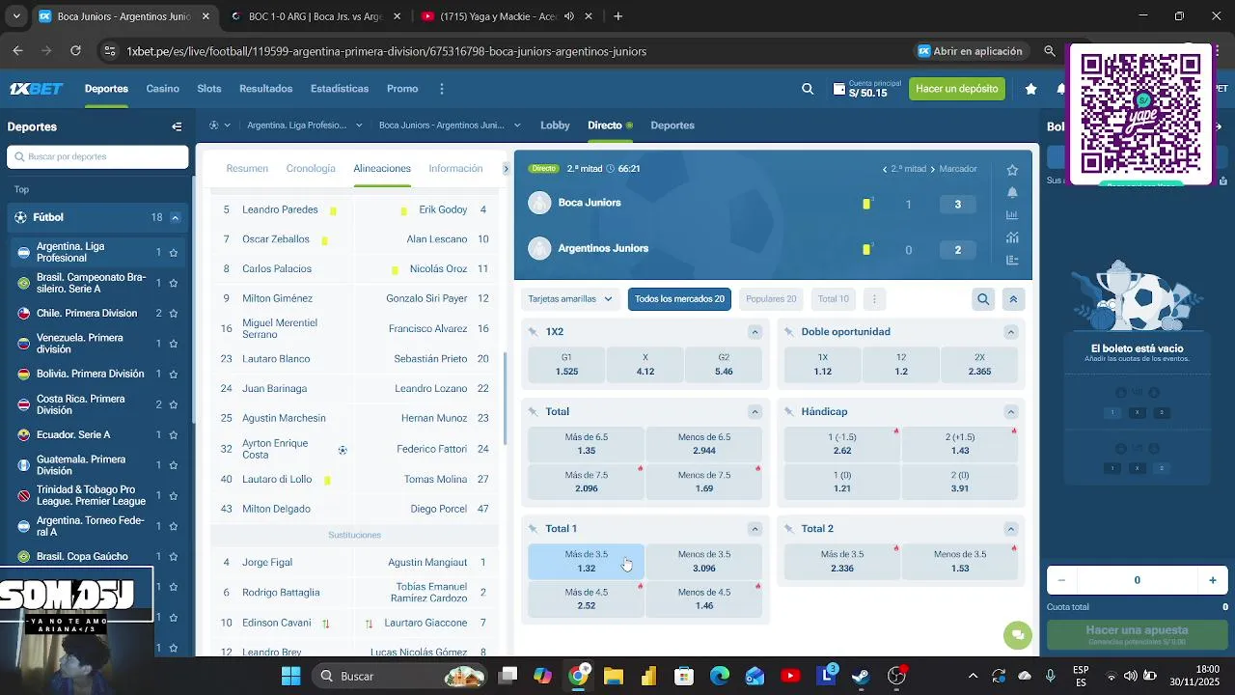Screen dimensions: 1235x695
Task: Open Resultados in top navigation
Action: (265, 89)
